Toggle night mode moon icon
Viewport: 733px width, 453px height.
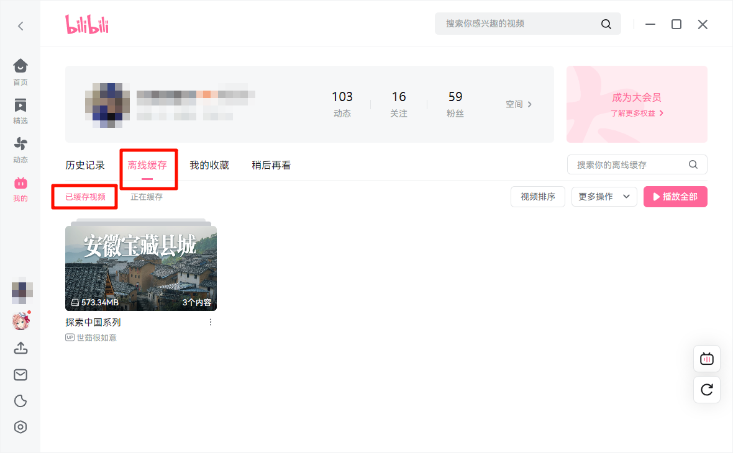coord(20,401)
